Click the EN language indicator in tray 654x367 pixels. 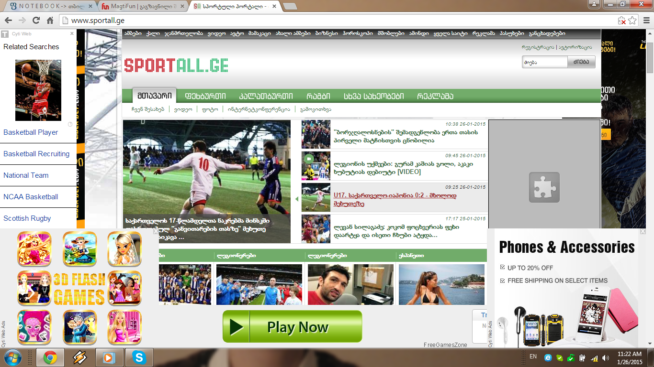pos(533,356)
